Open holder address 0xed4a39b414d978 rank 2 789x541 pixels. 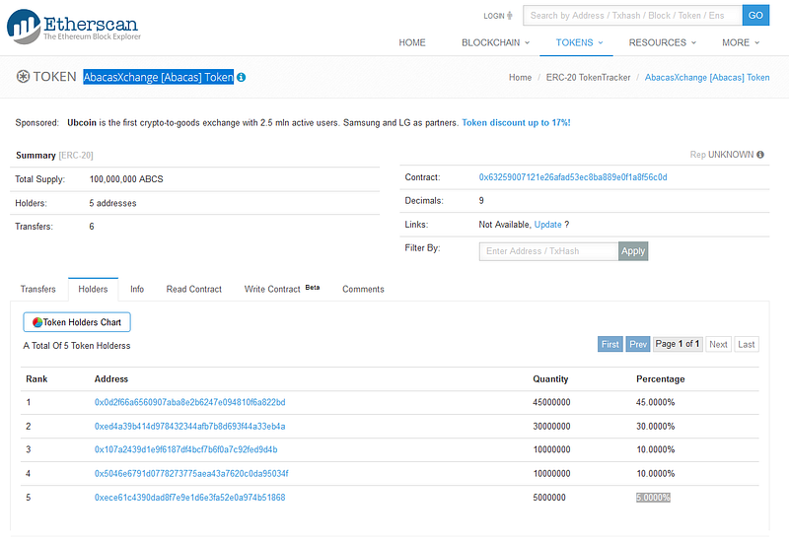(x=189, y=427)
